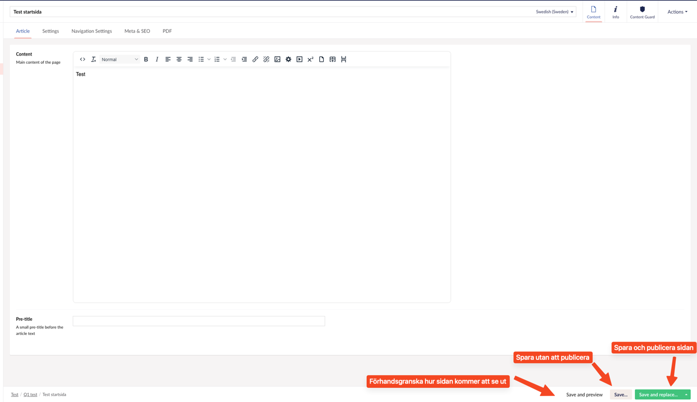Image resolution: width=697 pixels, height=402 pixels.
Task: Expand the Actions menu
Action: click(677, 11)
